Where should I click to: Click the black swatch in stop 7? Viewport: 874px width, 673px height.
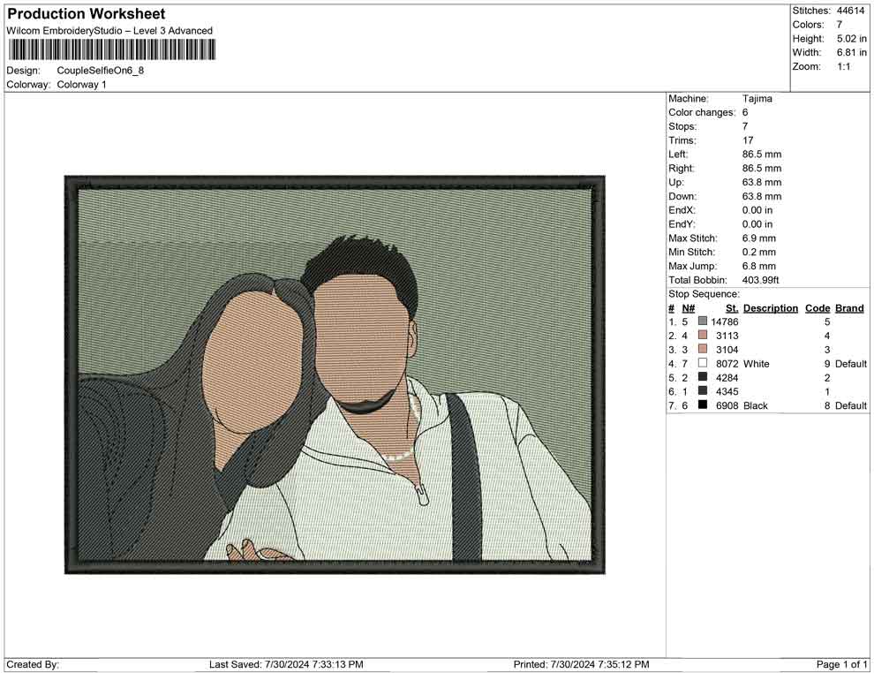(x=703, y=405)
